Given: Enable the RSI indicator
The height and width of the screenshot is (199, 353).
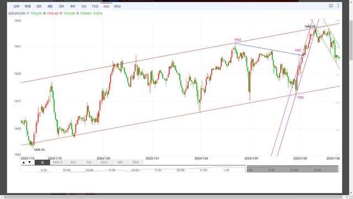Looking at the screenshot, I should (x=89, y=162).
